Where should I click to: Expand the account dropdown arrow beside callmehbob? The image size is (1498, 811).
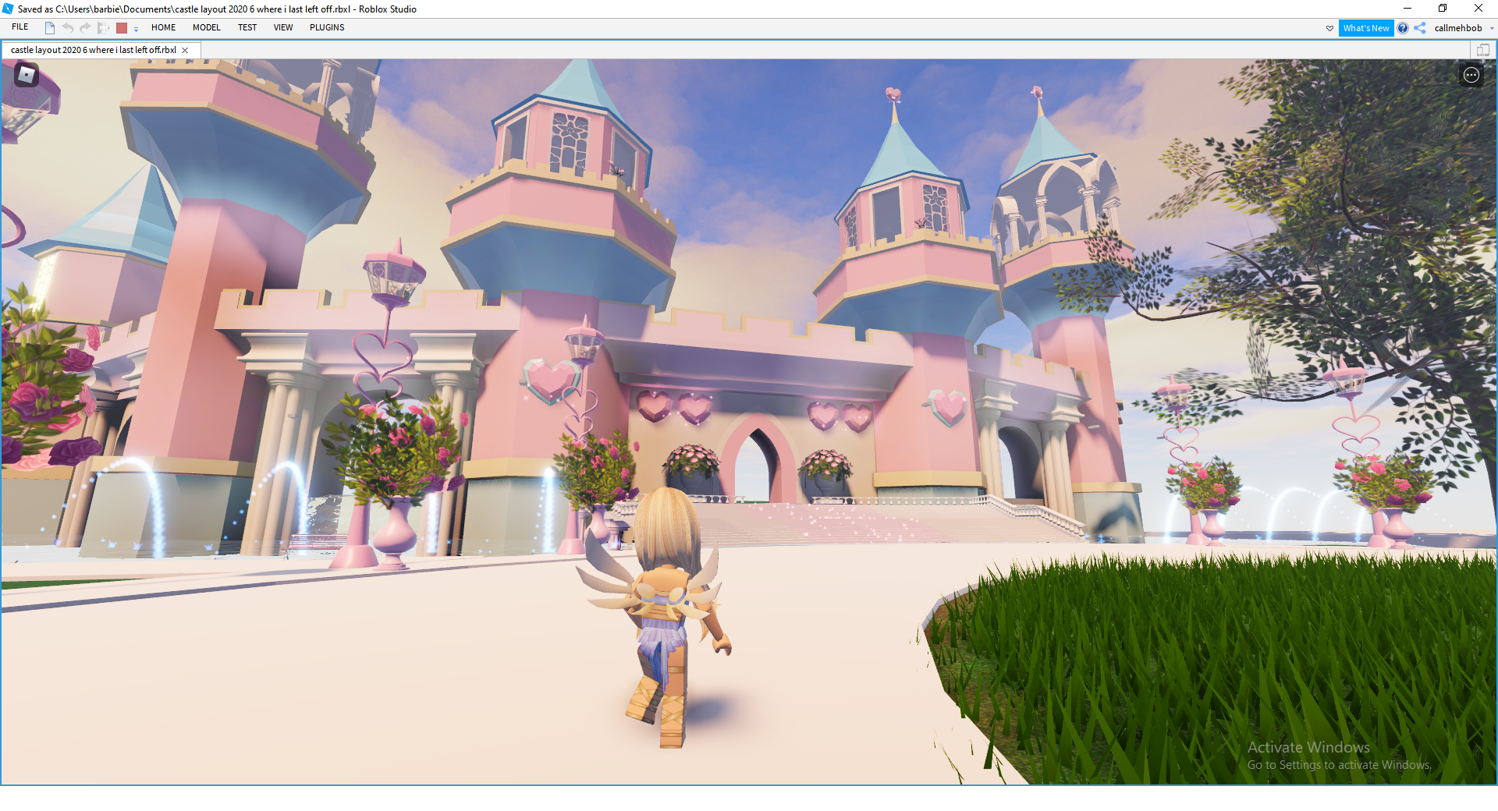pos(1492,28)
